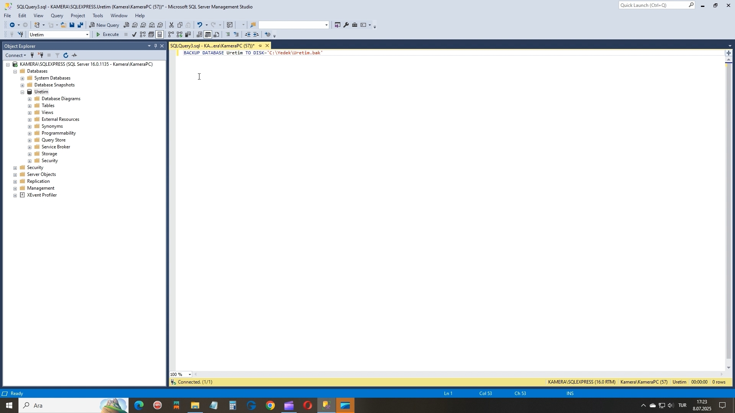Screen dimensions: 735x413
Task: Display the estimated execution plan
Action: (142, 35)
